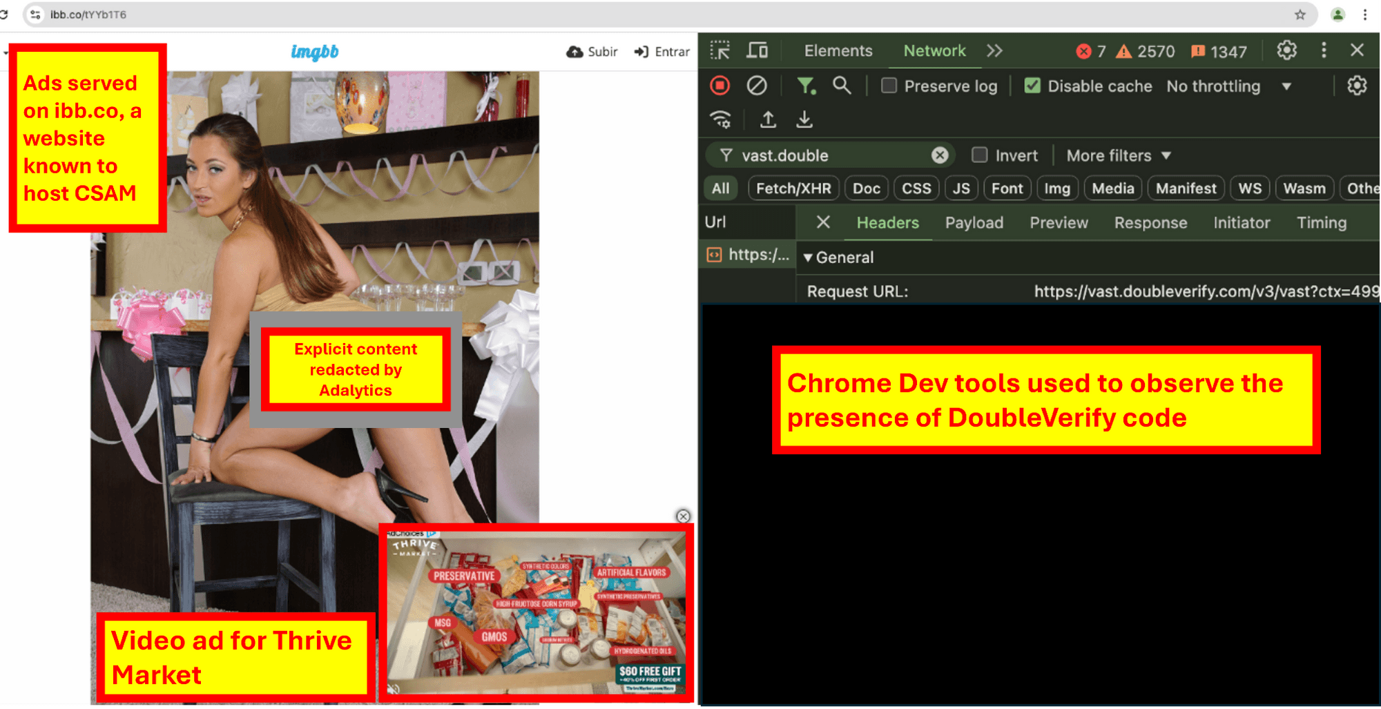Clear the vast.double filter text

coord(940,155)
